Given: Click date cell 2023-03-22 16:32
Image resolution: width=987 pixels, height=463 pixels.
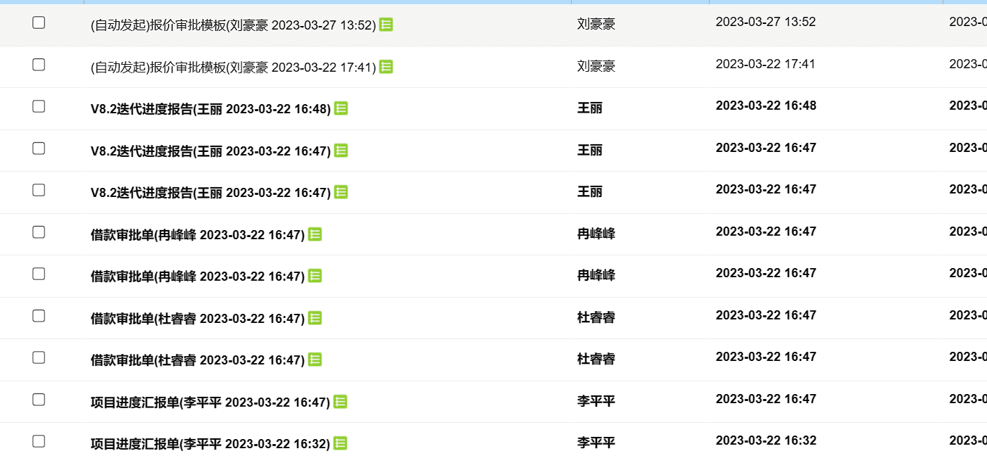Looking at the screenshot, I should 766,440.
